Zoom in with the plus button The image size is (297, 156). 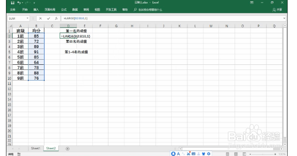click(275, 154)
